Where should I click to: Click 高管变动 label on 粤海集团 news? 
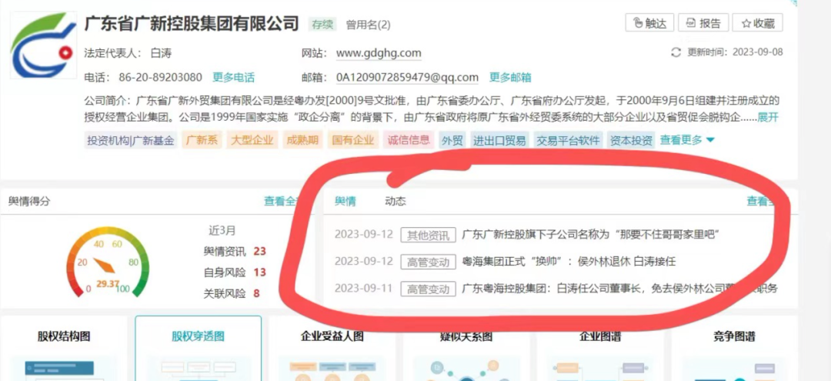click(429, 262)
